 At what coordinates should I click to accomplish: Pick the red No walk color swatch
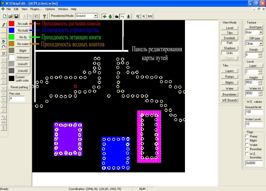tap(11, 24)
